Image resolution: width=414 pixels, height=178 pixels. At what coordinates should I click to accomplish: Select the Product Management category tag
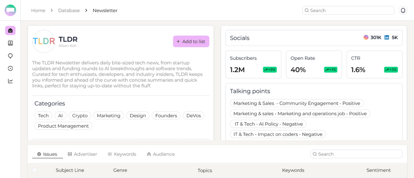point(63,126)
